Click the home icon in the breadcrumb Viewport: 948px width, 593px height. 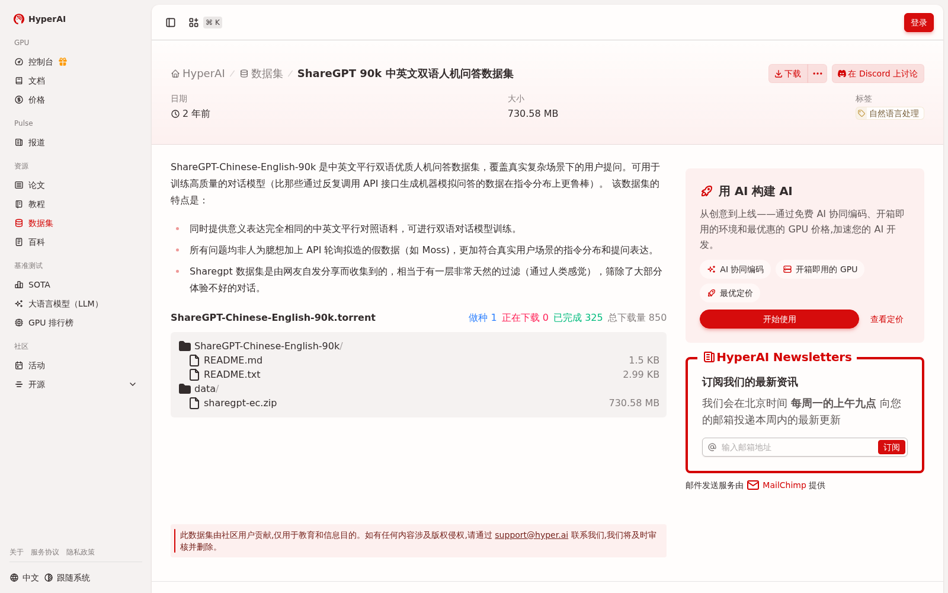pyautogui.click(x=175, y=74)
